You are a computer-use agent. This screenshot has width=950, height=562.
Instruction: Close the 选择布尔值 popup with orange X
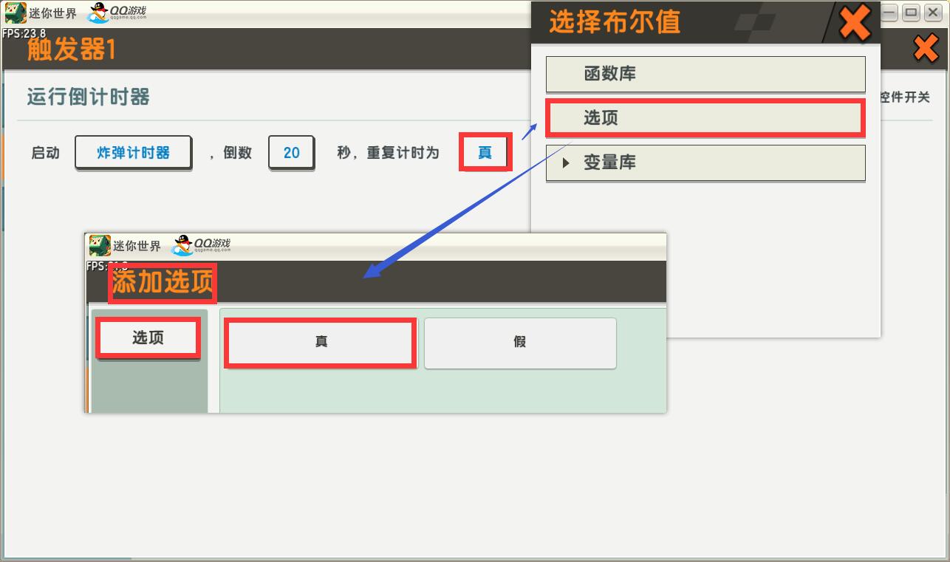pos(855,21)
